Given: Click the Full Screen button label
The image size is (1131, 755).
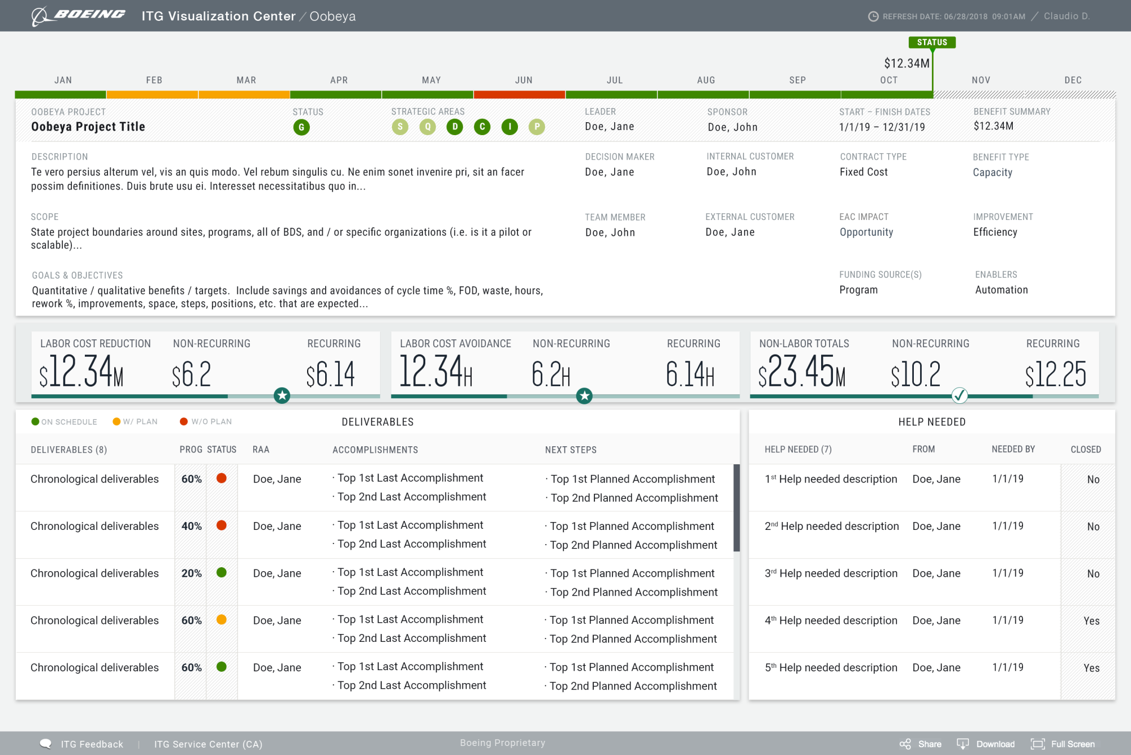Looking at the screenshot, I should 1073,744.
